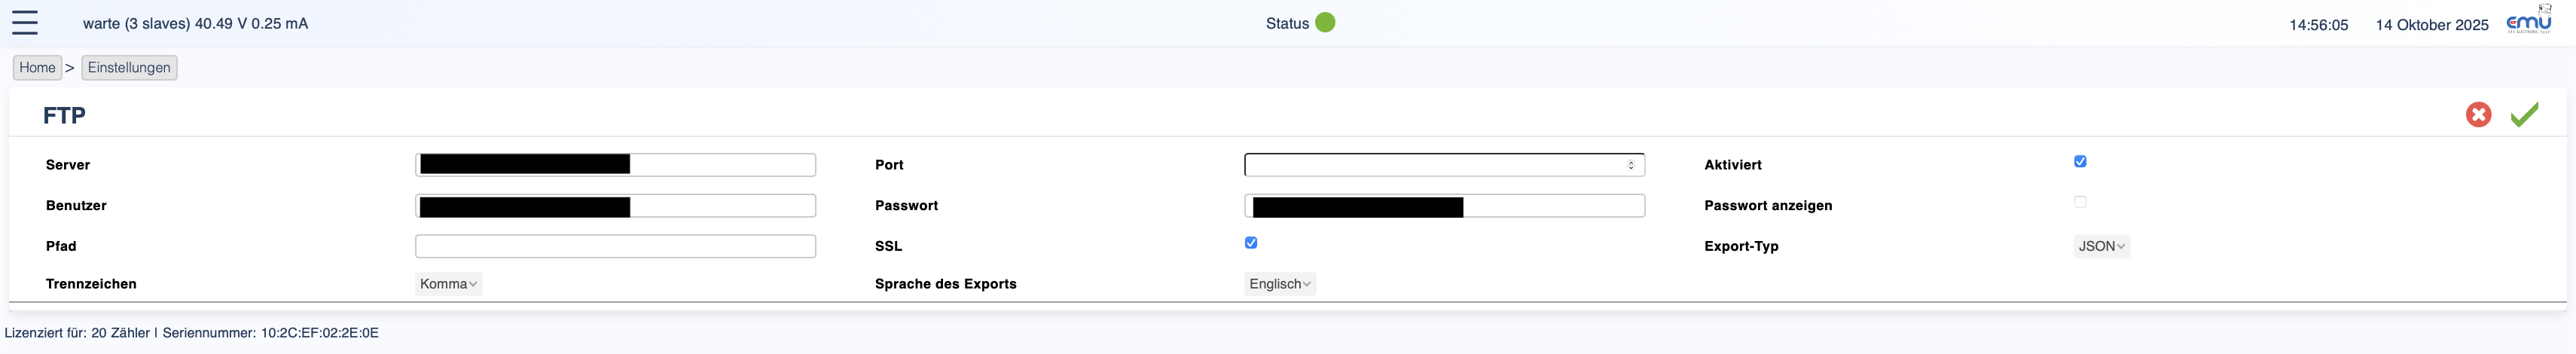Focus the Pfad input field
The width and height of the screenshot is (2576, 354).
tap(615, 246)
